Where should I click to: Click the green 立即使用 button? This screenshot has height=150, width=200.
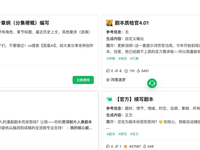coord(83,80)
